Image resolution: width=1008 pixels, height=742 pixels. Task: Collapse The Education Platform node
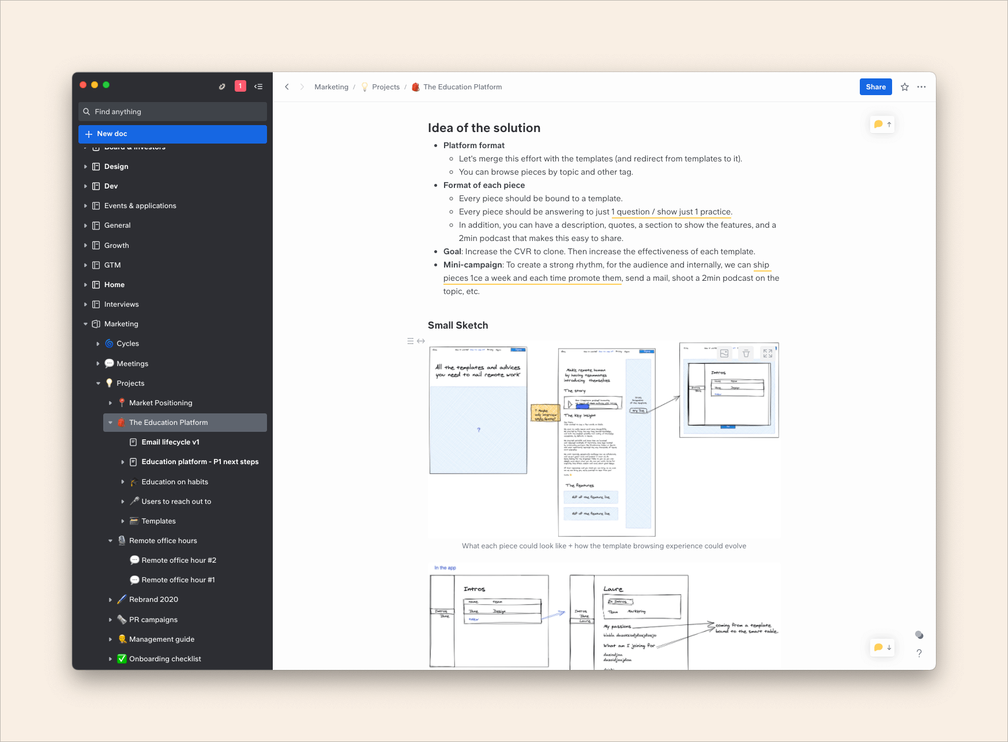click(x=110, y=423)
